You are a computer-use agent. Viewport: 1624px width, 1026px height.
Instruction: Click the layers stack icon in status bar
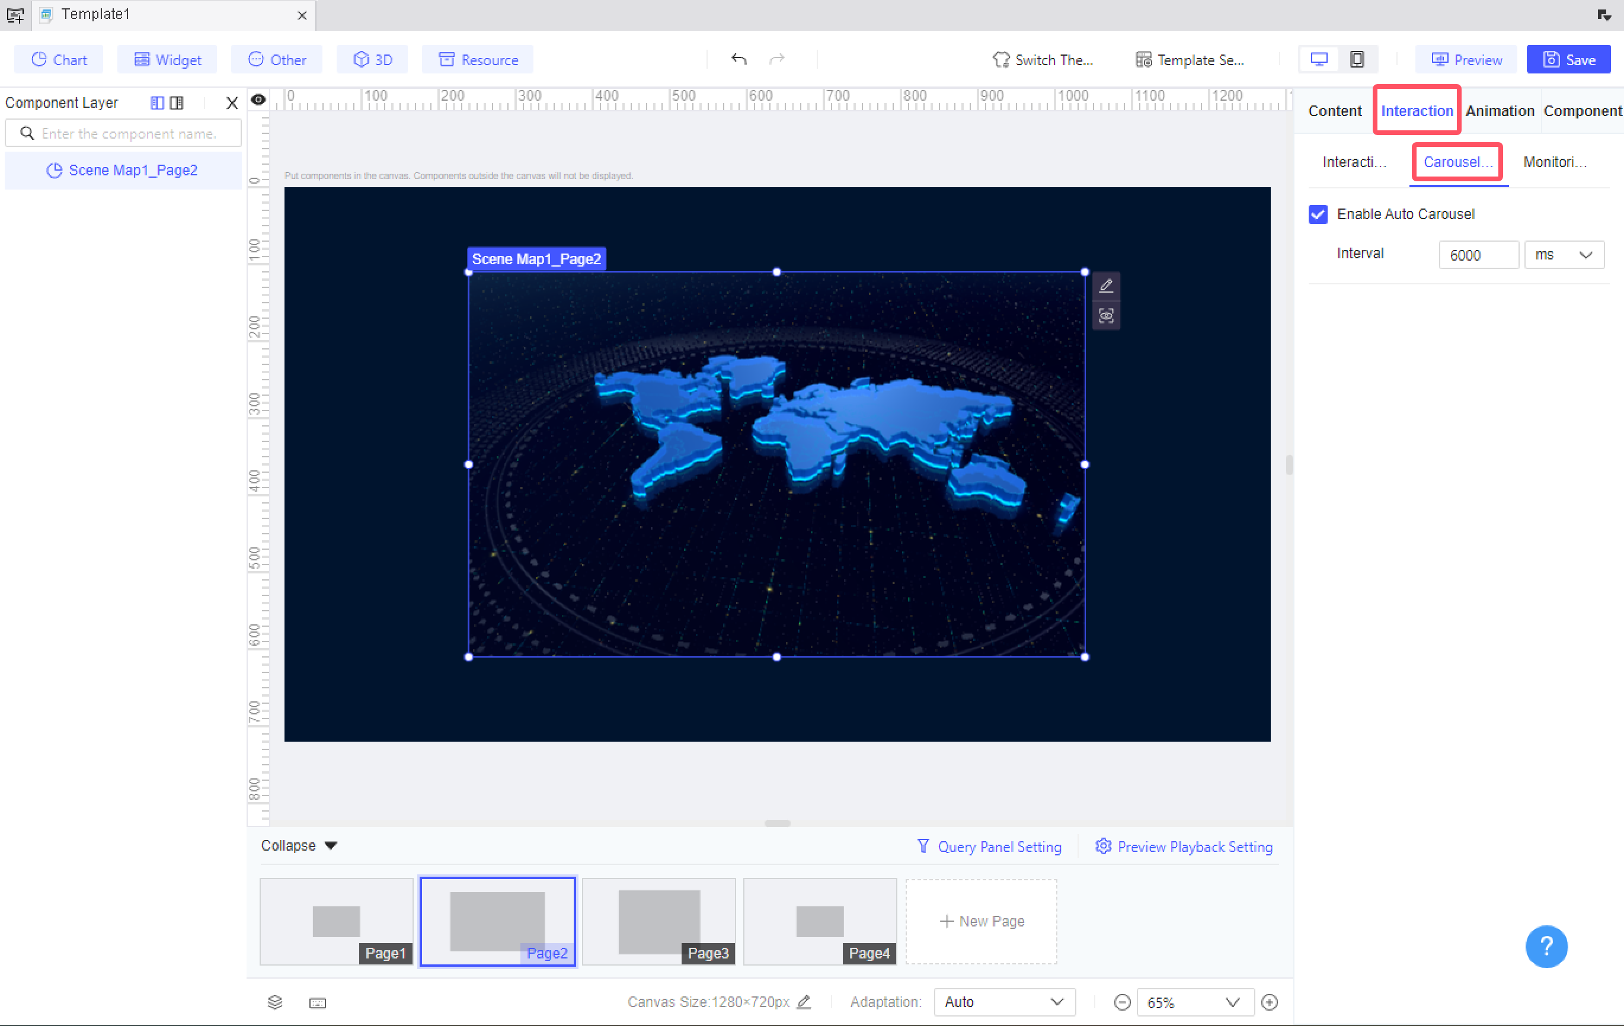pyautogui.click(x=275, y=1002)
